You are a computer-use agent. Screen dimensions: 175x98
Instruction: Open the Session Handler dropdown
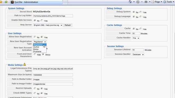coord(138,54)
